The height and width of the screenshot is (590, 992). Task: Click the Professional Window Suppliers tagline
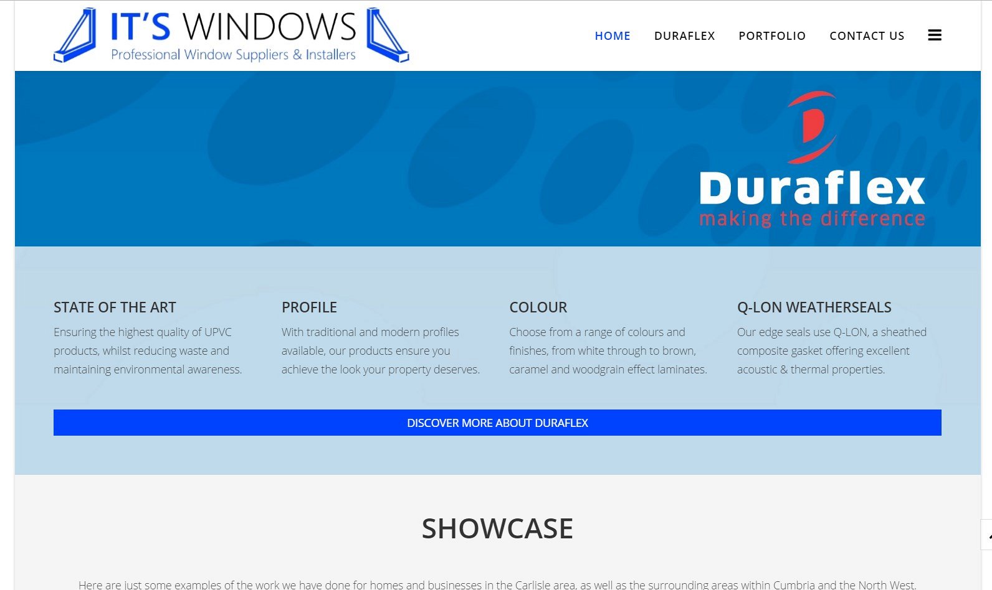(233, 55)
